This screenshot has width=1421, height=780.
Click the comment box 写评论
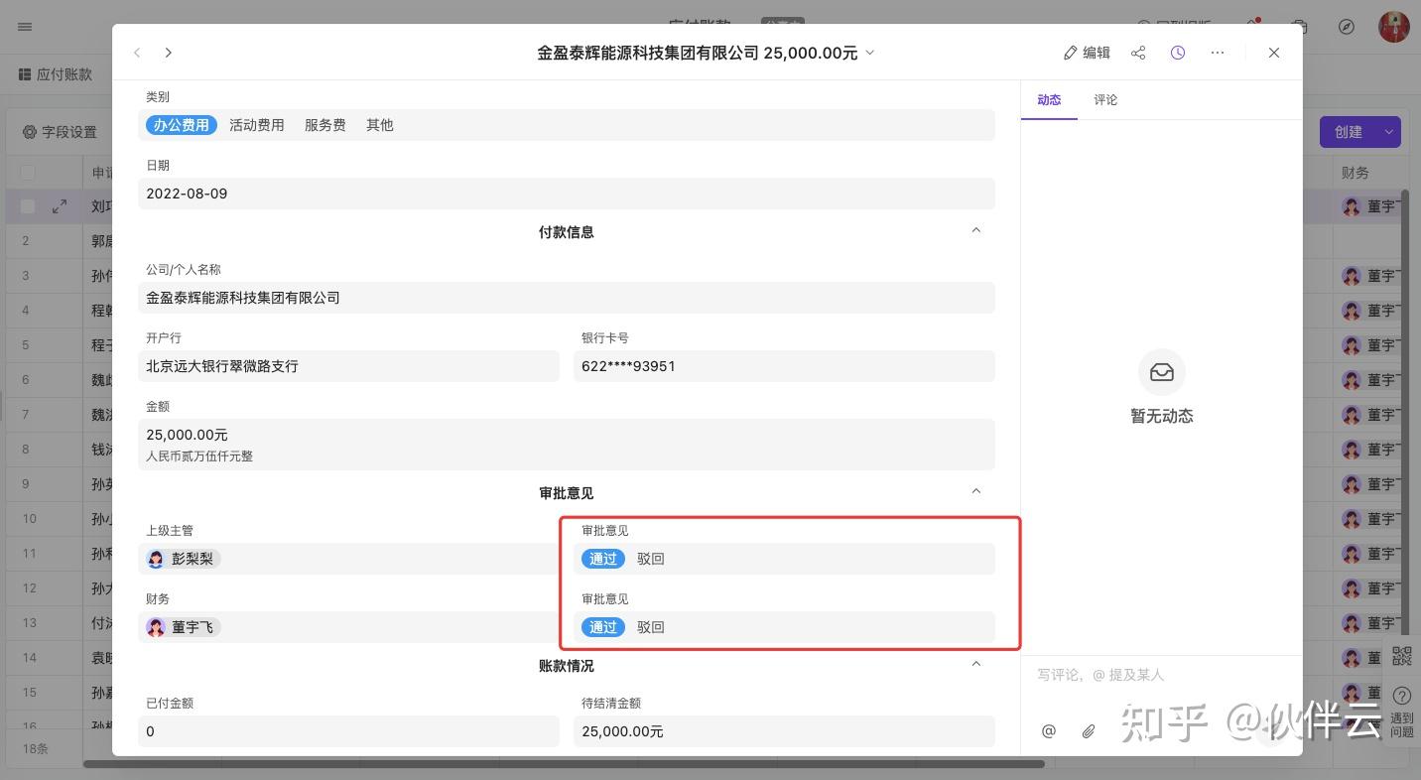click(1161, 675)
